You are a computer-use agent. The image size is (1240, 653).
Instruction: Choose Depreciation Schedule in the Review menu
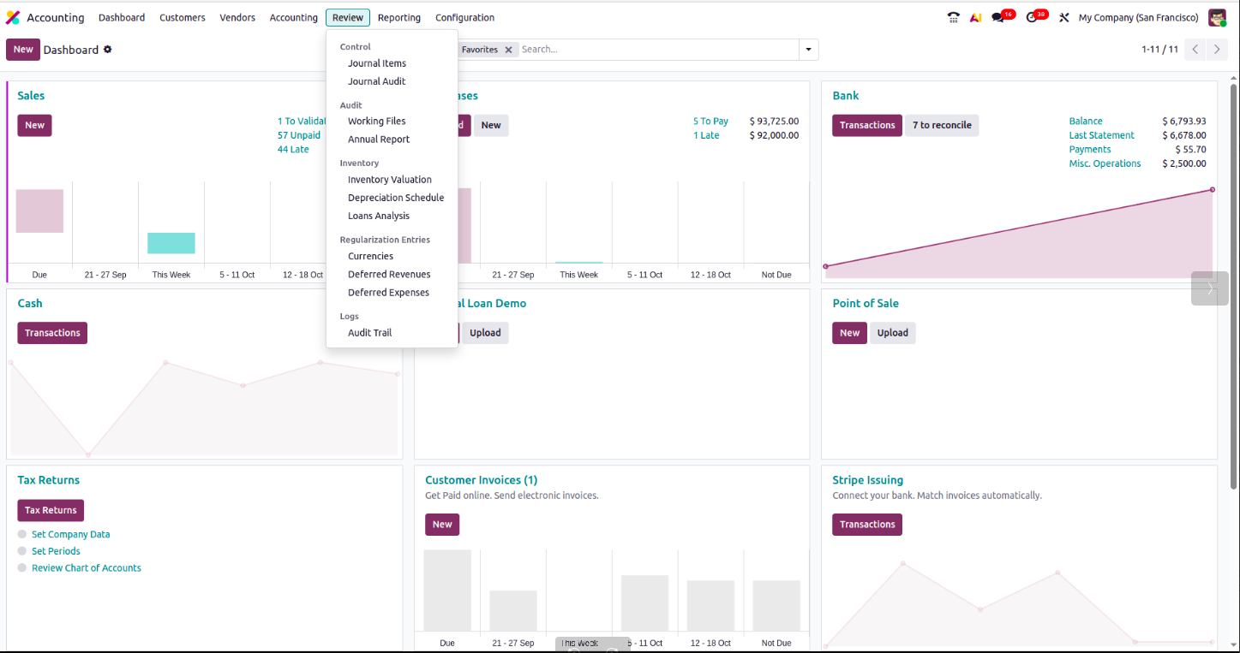[395, 198]
